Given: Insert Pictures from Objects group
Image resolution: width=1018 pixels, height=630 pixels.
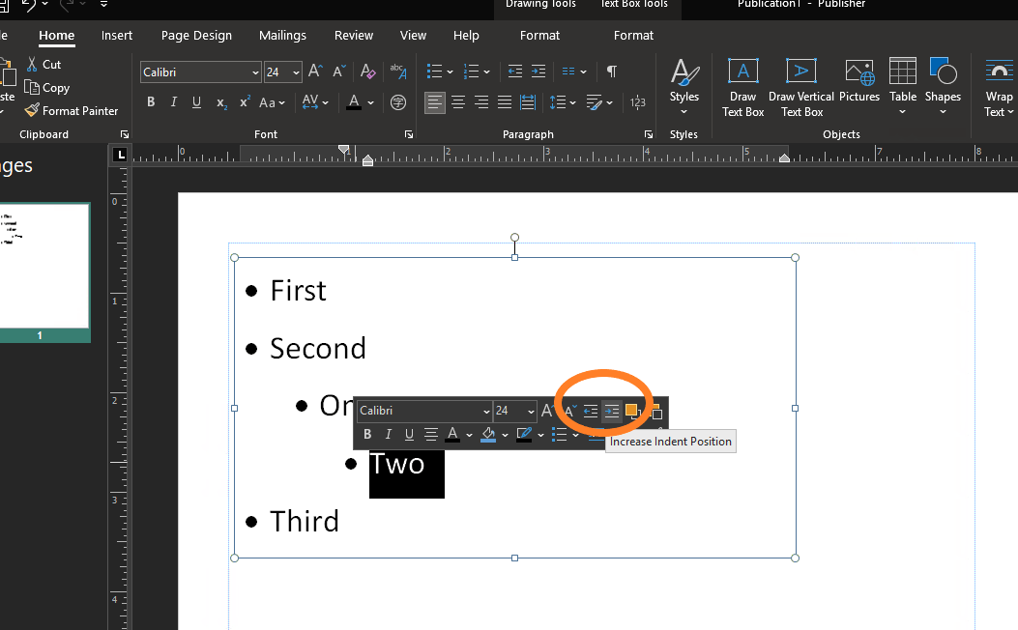Looking at the screenshot, I should pyautogui.click(x=859, y=80).
